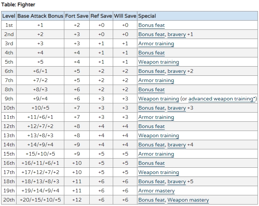Click advanced weapon training link

point(221,99)
